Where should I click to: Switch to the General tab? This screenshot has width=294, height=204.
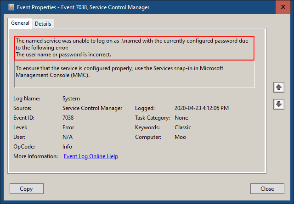click(x=20, y=23)
